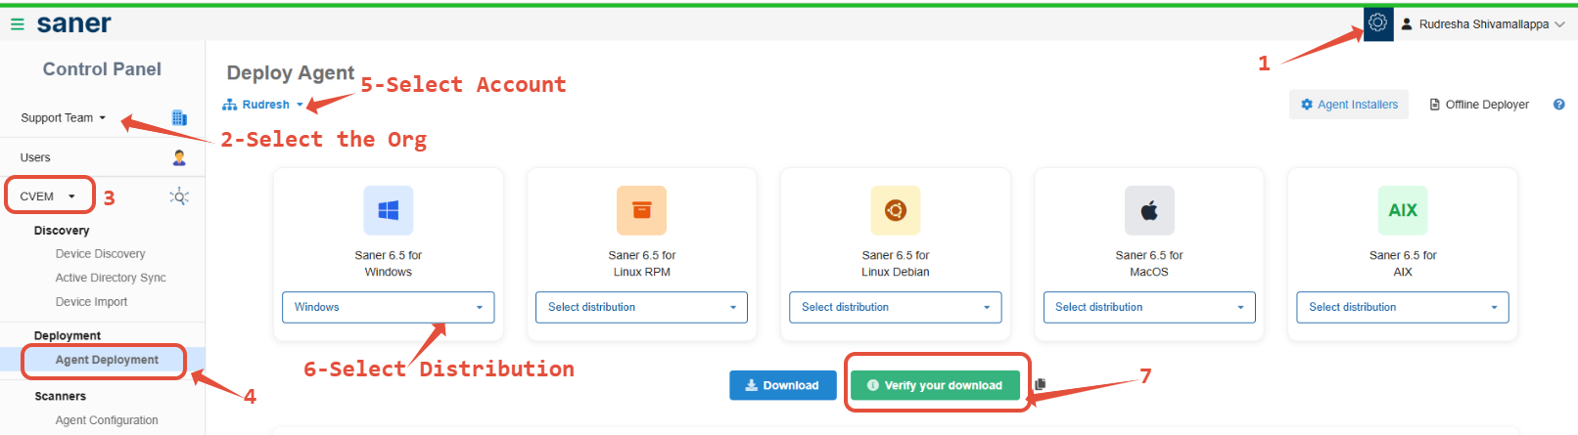Open MacOS Select distribution dropdown
This screenshot has width=1578, height=435.
[x=1149, y=307]
